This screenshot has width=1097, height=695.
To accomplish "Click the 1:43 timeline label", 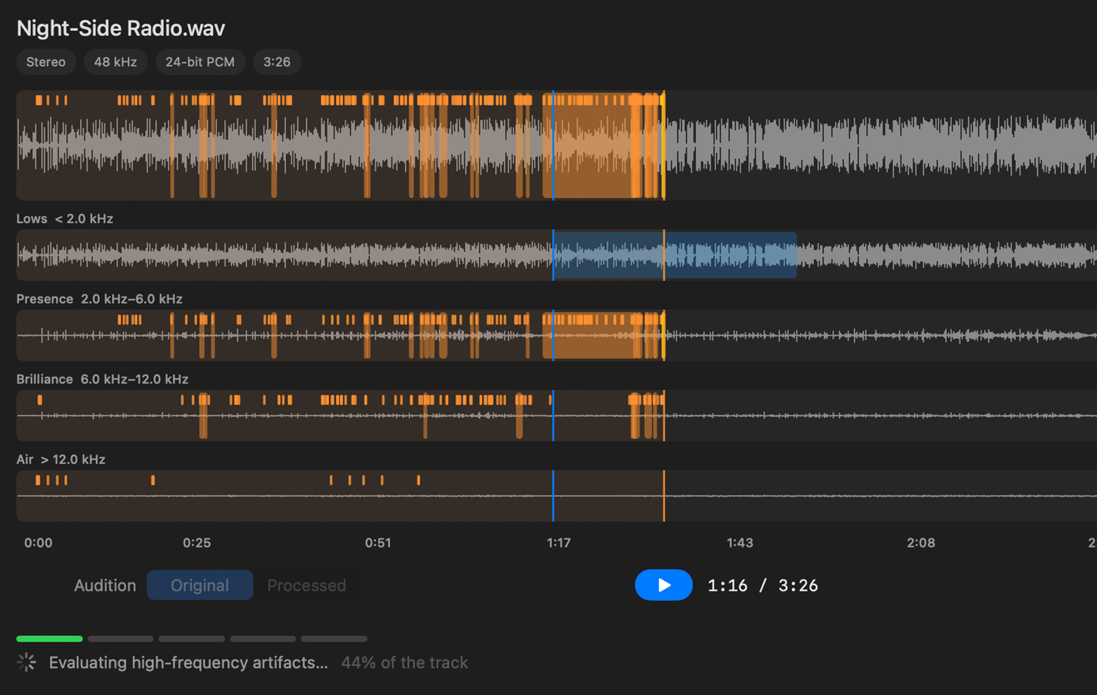I will pos(740,543).
